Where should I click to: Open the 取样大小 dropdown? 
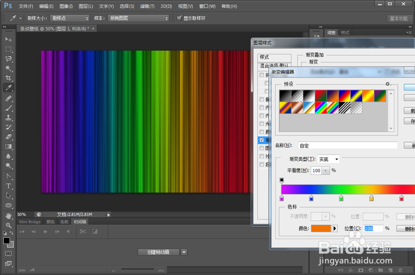(70, 18)
